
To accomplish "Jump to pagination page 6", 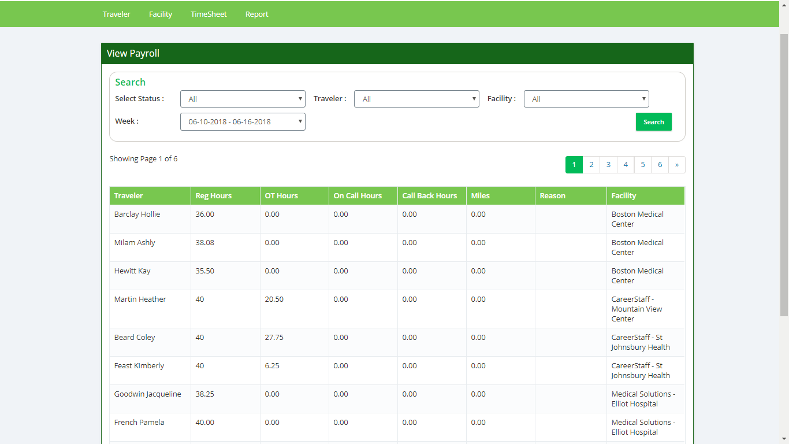I will pyautogui.click(x=660, y=165).
